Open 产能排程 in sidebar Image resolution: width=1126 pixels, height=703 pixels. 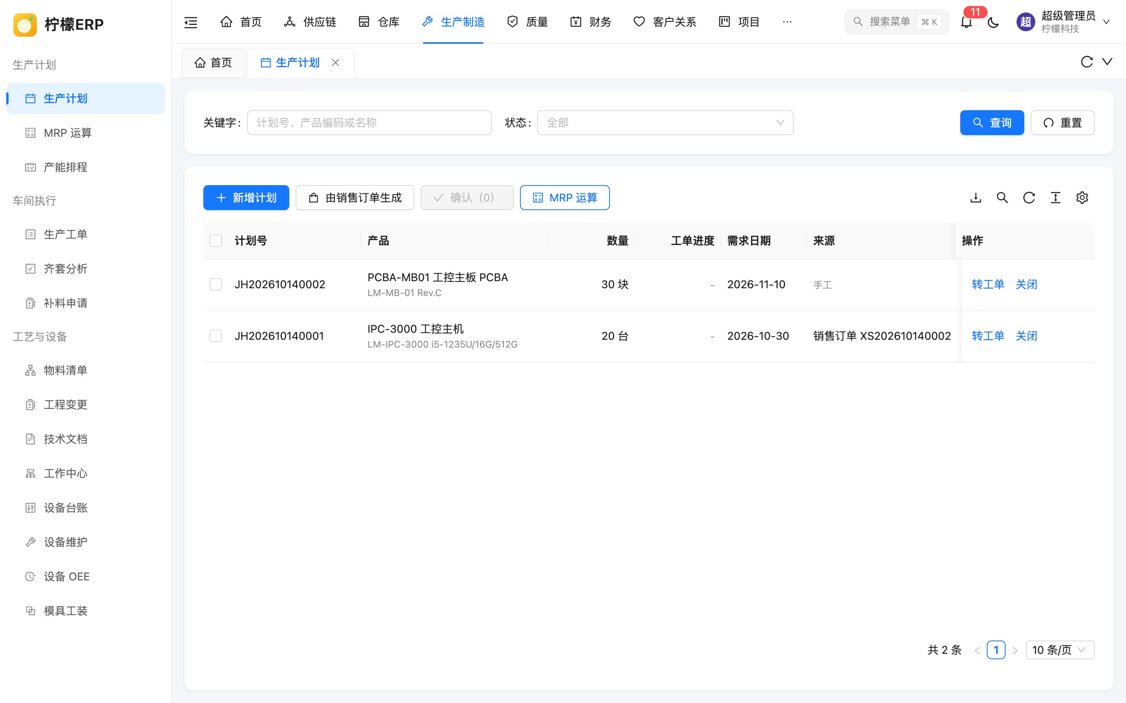86,168
